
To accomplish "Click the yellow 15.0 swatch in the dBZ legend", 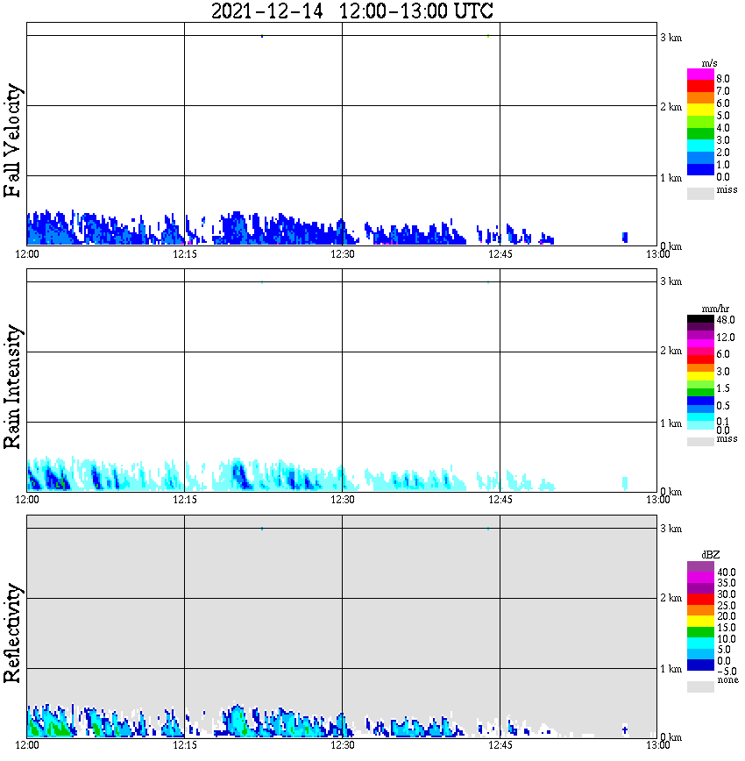I will coord(700,622).
